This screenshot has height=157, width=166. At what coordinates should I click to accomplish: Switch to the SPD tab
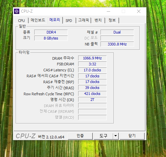tap(69, 21)
